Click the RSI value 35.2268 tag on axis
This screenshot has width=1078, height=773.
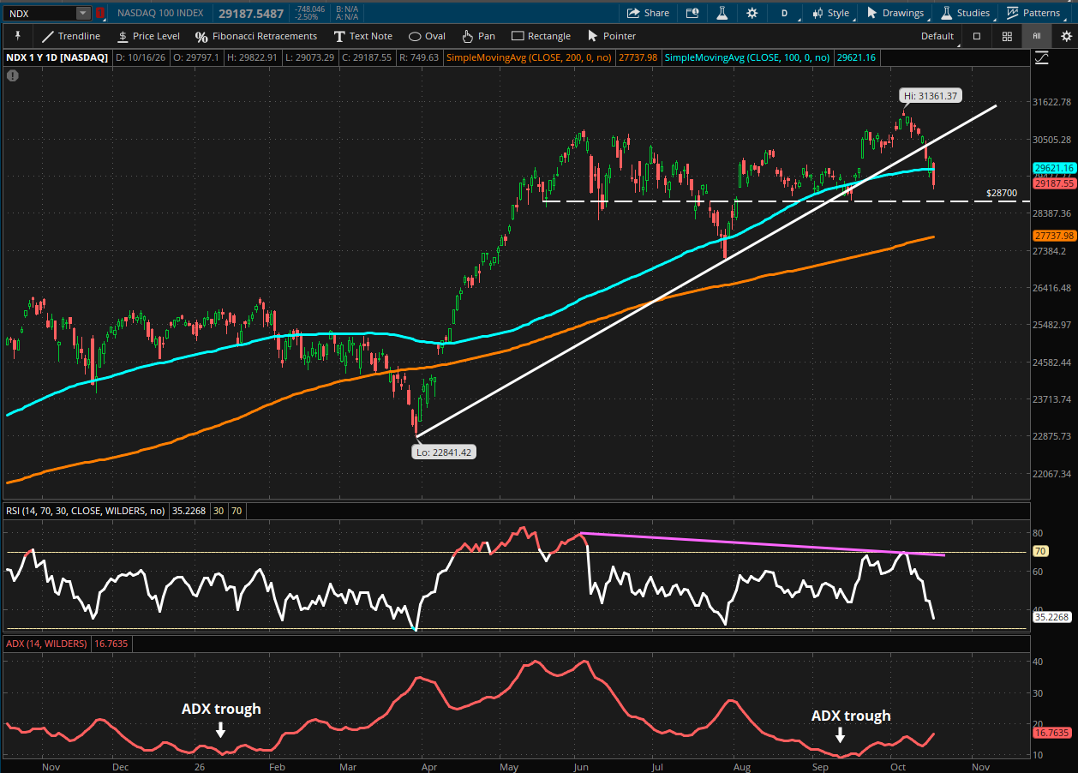coord(1054,617)
